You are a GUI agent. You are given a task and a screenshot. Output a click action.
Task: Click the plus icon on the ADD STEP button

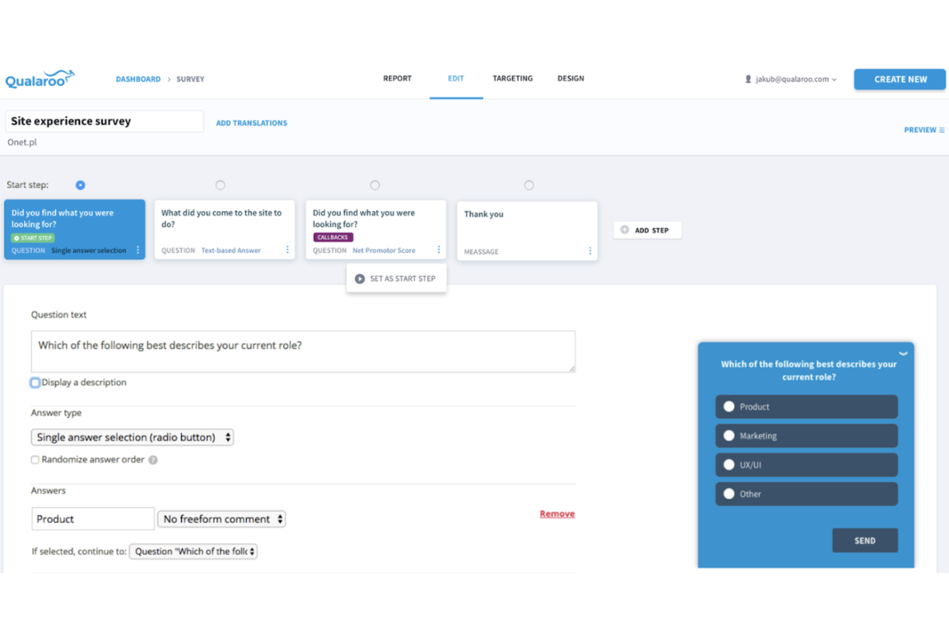click(x=624, y=230)
